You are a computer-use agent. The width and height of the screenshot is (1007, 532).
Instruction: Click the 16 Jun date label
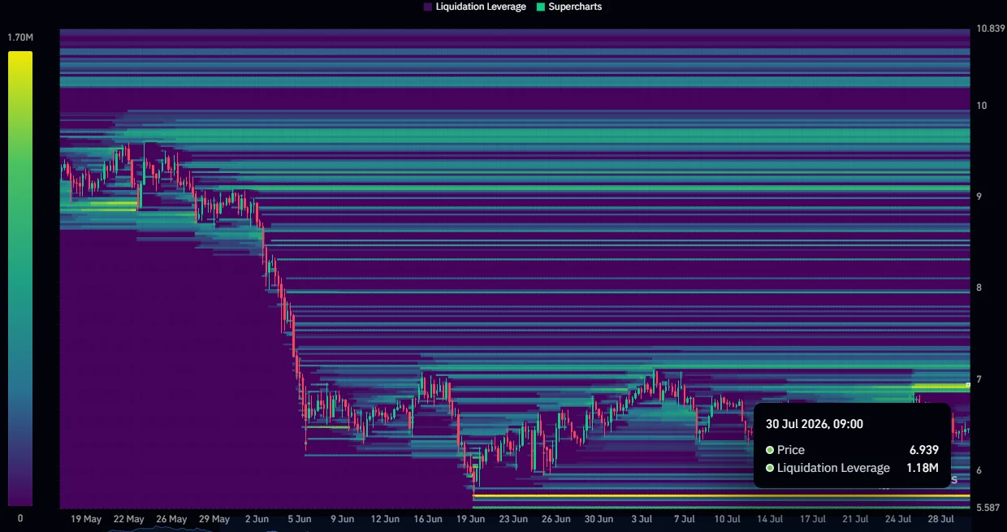tap(428, 518)
